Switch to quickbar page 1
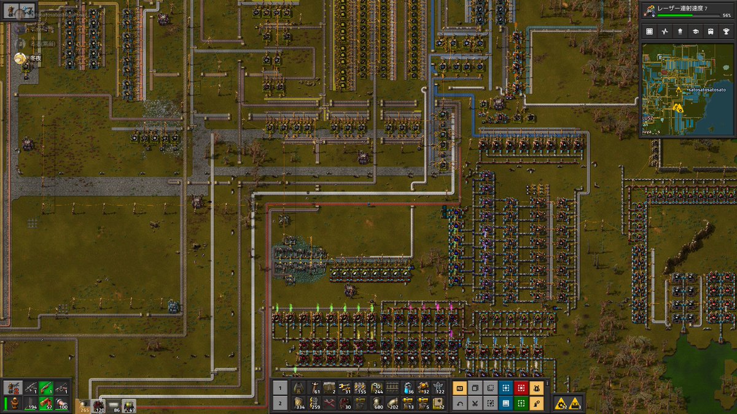This screenshot has height=414, width=737. [x=279, y=388]
